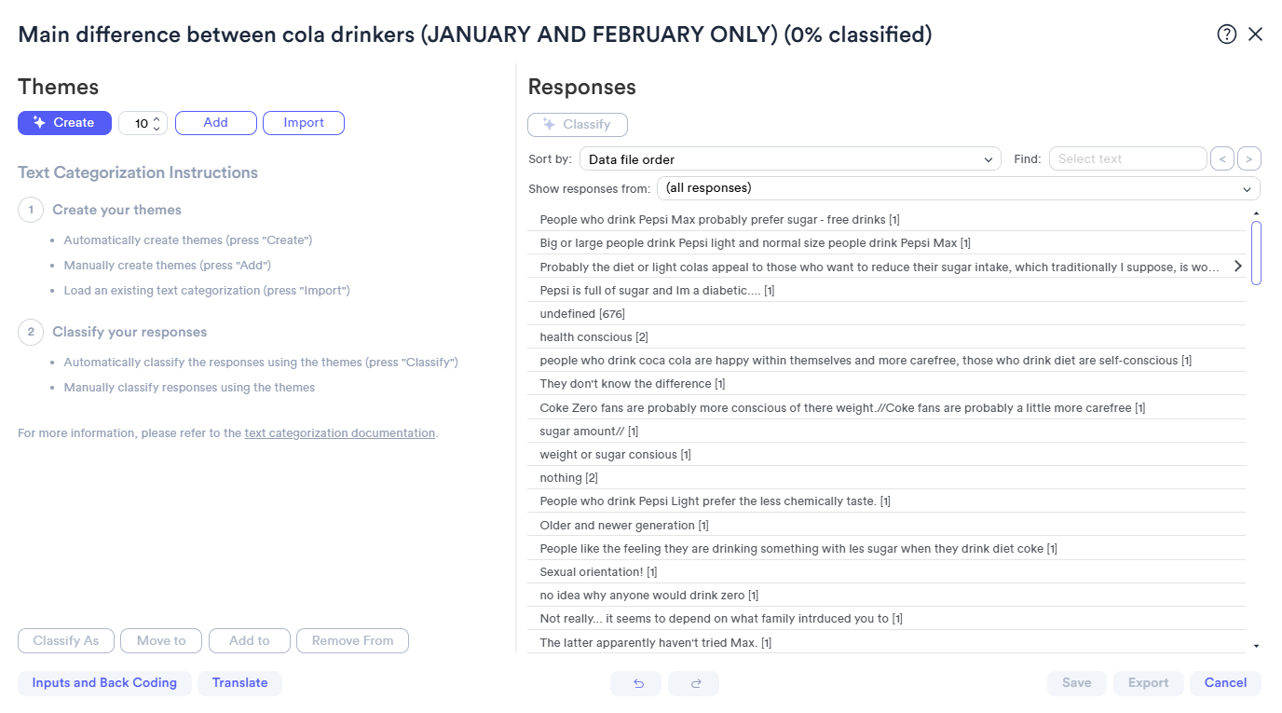Open Inputs and Back Coding
Viewport: 1282px width, 713px height.
pos(104,683)
